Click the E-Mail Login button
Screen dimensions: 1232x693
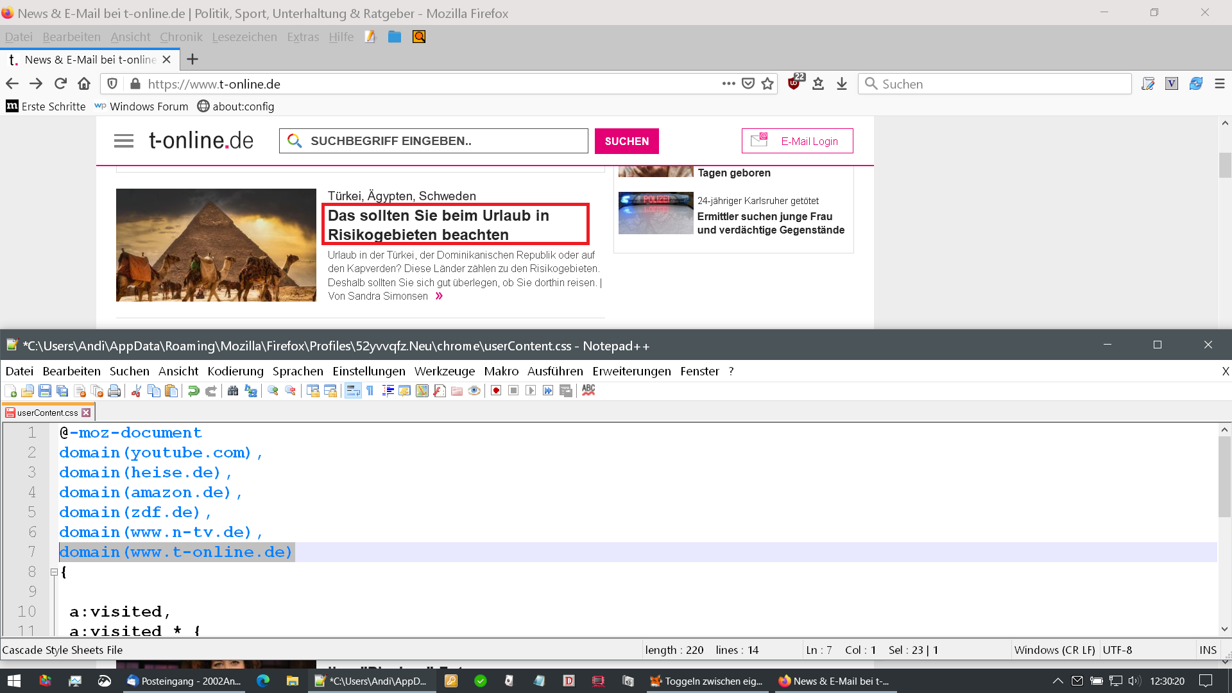[x=797, y=141]
